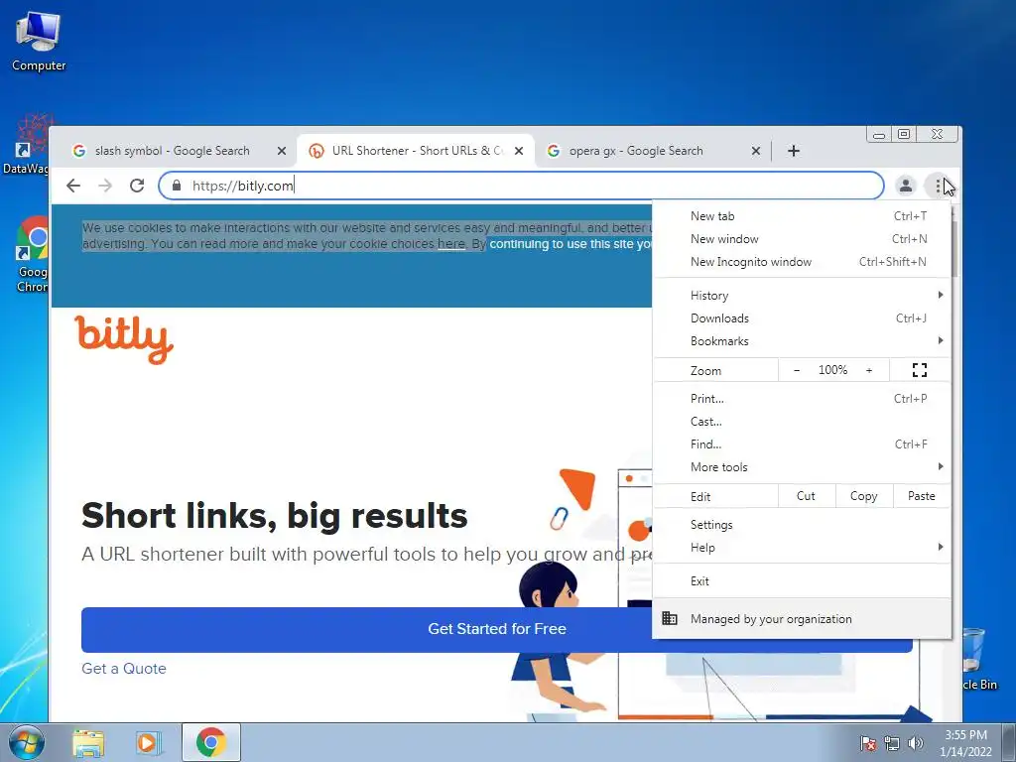Click the cookie notice 'here' link
This screenshot has width=1016, height=762.
pyautogui.click(x=451, y=244)
